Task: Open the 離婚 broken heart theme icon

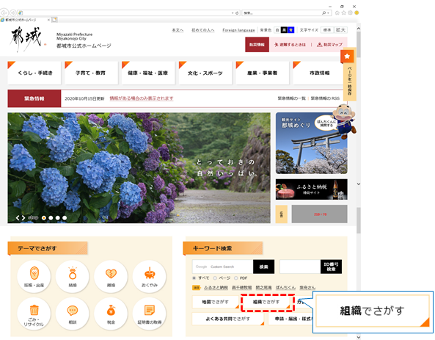Action: (x=111, y=276)
